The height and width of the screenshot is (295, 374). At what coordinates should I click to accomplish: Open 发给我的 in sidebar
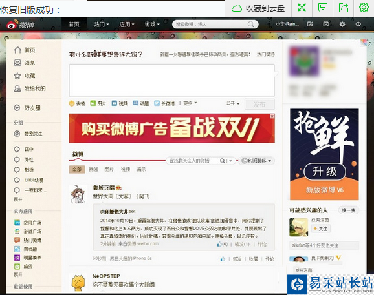30,88
